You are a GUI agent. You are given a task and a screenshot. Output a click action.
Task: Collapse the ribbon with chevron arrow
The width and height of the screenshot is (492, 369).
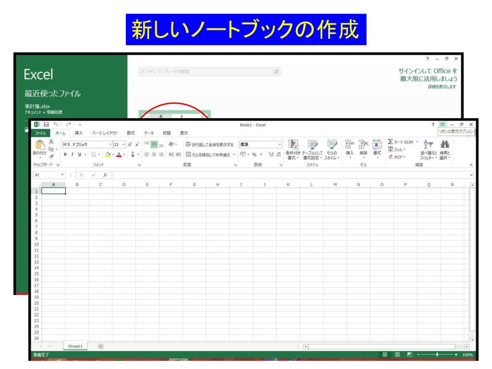pyautogui.click(x=471, y=165)
